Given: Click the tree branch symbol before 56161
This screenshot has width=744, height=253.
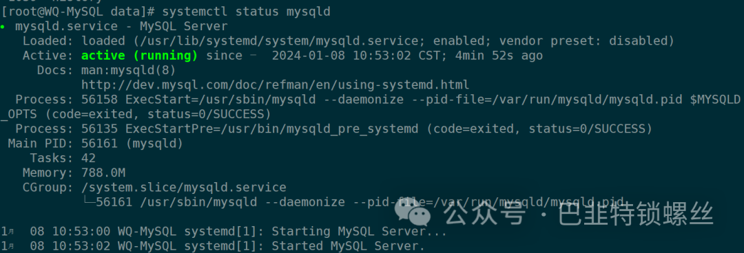Looking at the screenshot, I should click(x=89, y=202).
